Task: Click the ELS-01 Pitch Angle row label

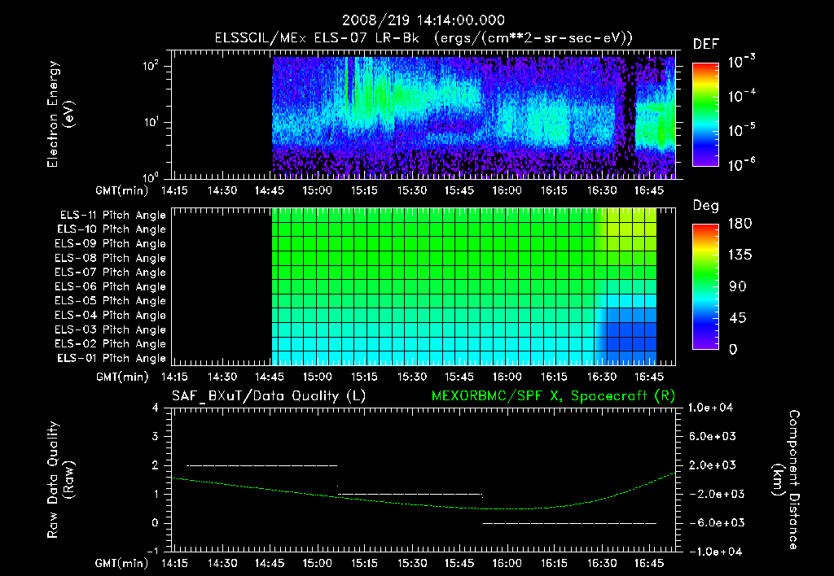Action: pyautogui.click(x=112, y=359)
